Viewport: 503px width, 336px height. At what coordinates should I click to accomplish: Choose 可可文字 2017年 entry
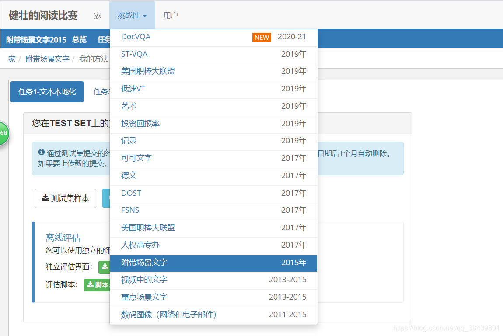pyautogui.click(x=213, y=158)
